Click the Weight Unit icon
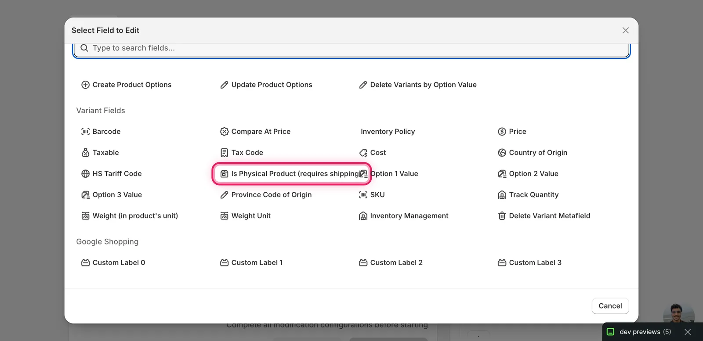 [x=224, y=216]
